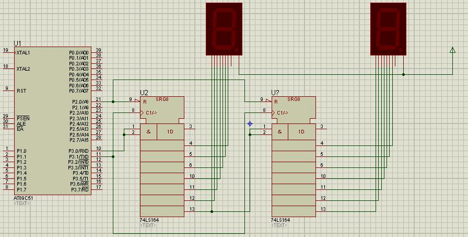Select the P3.2/INT0 pin label

(x=79, y=162)
